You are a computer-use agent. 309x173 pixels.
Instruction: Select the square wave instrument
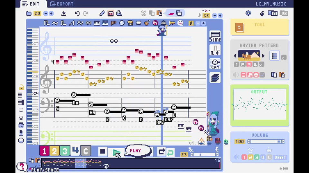coord(46,23)
